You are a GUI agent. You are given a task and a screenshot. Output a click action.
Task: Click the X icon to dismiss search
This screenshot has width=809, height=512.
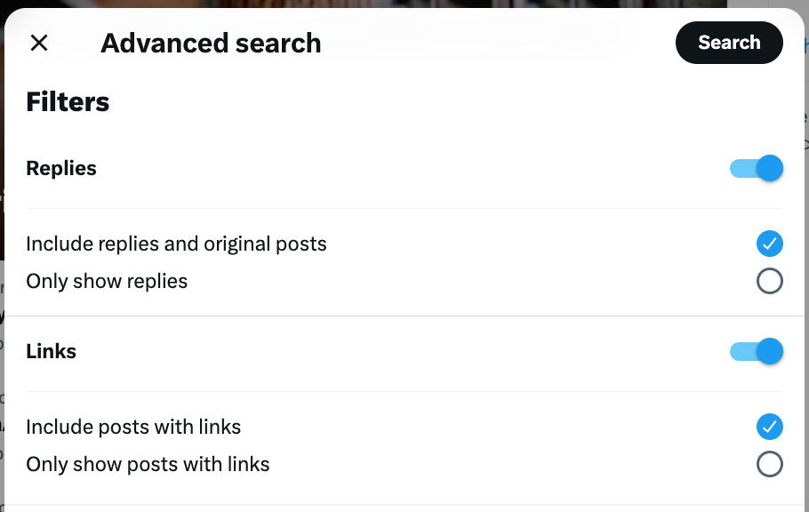click(x=39, y=43)
